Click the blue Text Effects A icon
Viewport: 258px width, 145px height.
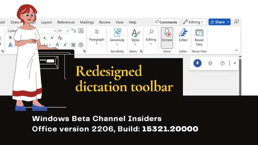pos(10,45)
